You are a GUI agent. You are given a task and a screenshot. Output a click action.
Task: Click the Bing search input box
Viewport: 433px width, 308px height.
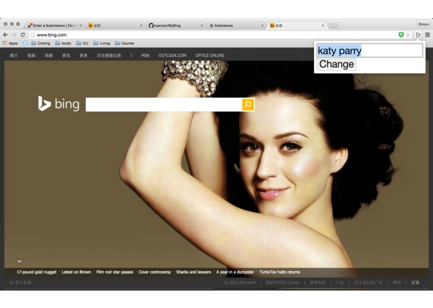(x=164, y=104)
